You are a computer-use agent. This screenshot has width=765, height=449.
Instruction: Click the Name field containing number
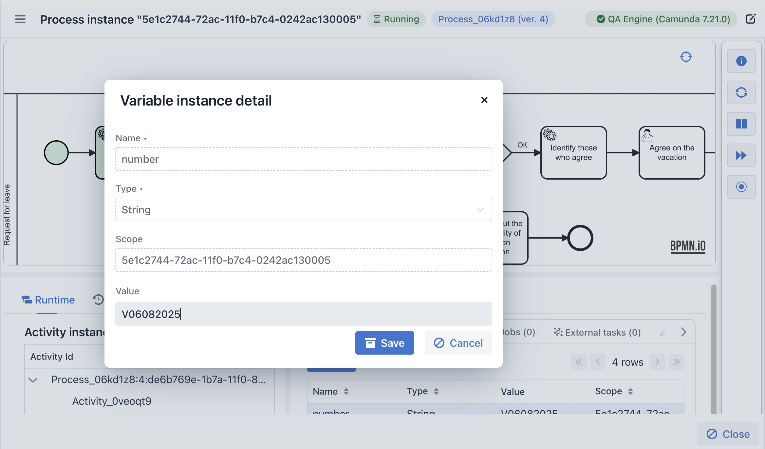pyautogui.click(x=303, y=159)
